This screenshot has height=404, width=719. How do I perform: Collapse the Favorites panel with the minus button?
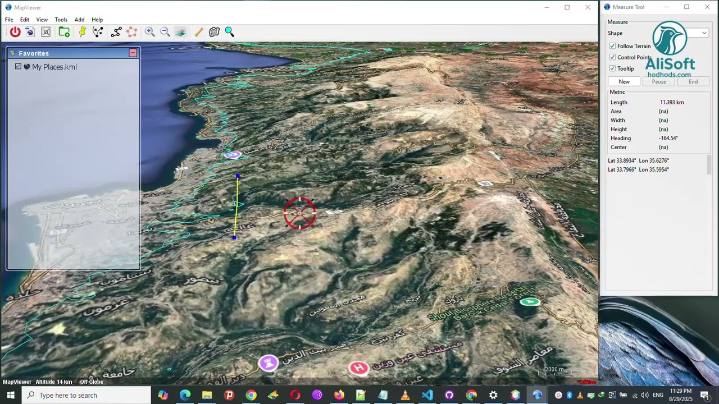(x=133, y=53)
